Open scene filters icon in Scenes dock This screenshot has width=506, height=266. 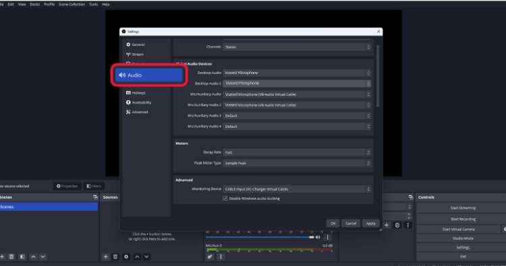(22, 257)
